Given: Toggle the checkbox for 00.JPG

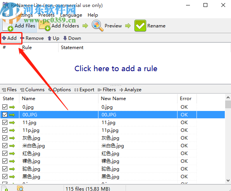Looking at the screenshot, I should [x=5, y=114].
